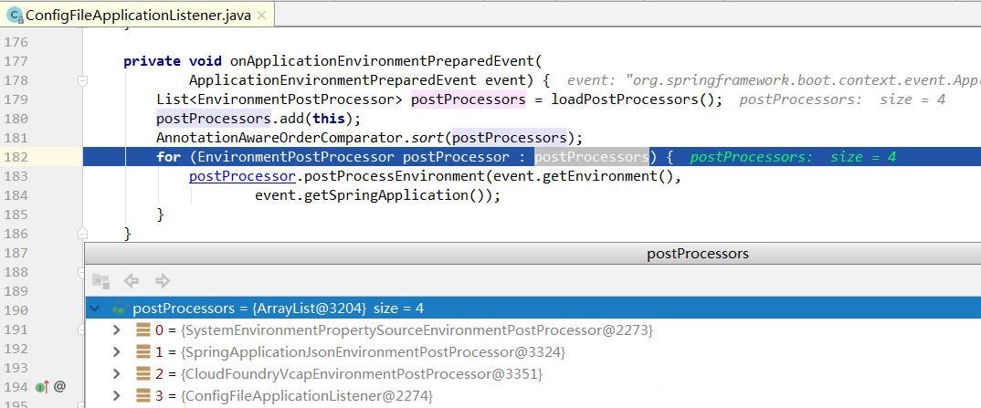The image size is (981, 408).
Task: Click the list element icon for item 0
Action: 142,330
